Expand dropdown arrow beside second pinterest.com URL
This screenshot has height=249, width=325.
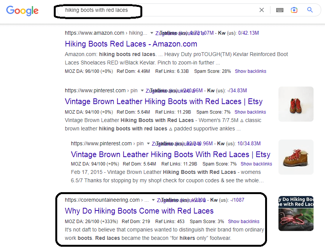(x=148, y=143)
